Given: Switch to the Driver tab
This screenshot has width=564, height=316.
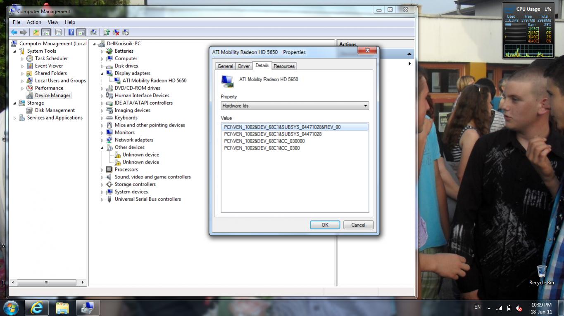Looking at the screenshot, I should pos(244,66).
